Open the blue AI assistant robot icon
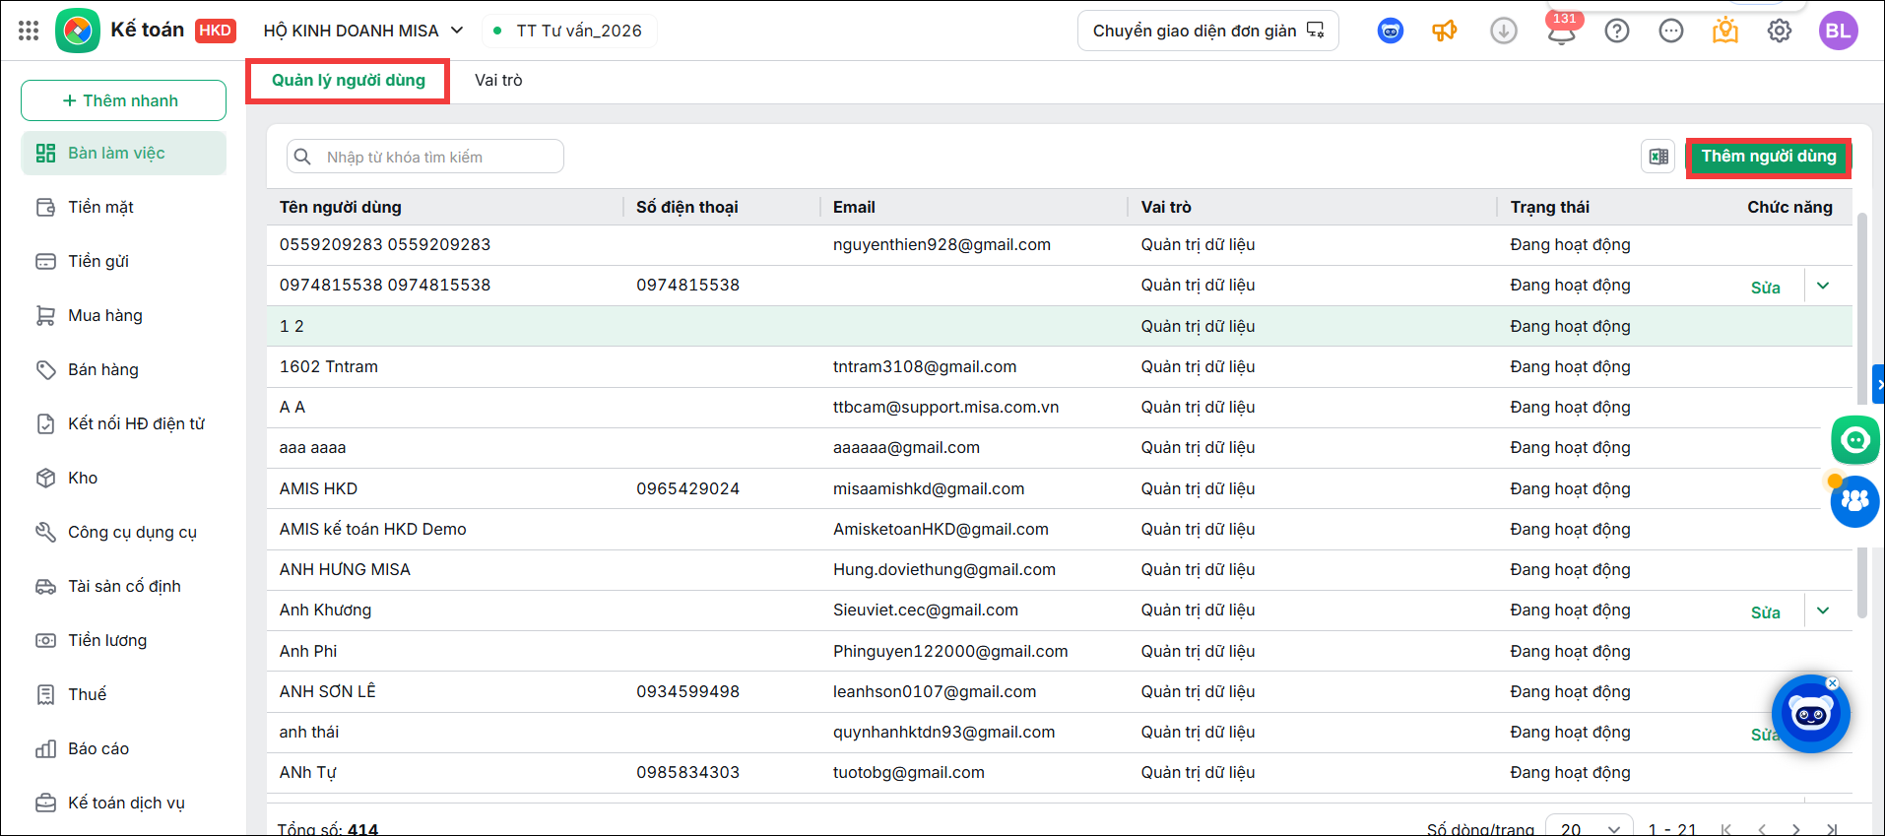 click(x=1391, y=31)
